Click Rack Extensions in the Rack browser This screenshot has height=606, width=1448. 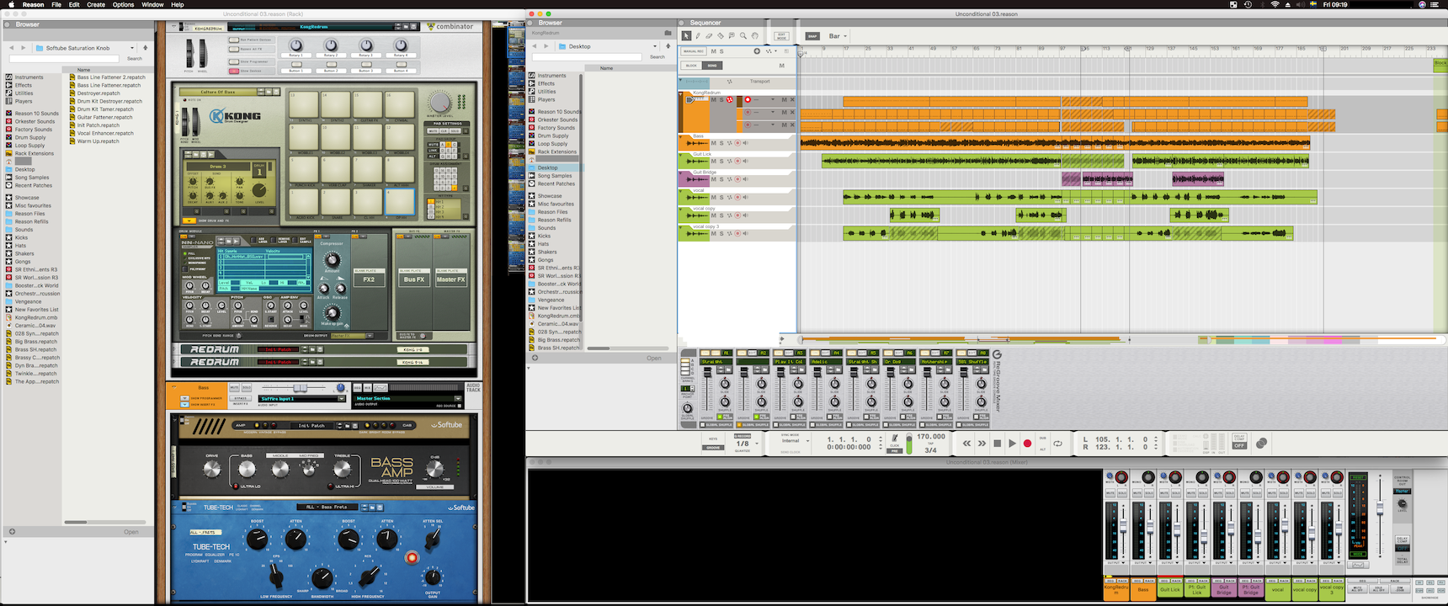click(x=35, y=153)
